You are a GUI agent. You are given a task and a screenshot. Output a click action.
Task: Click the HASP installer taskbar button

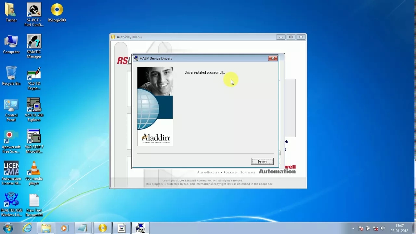click(x=140, y=228)
